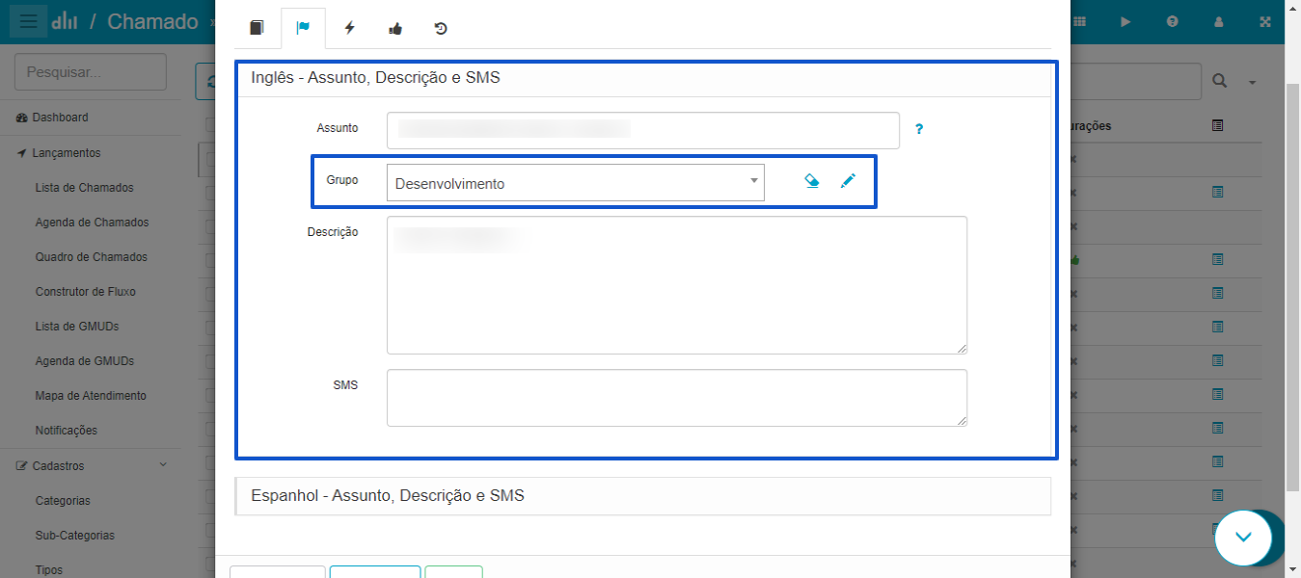The image size is (1301, 578).
Task: Click the green thumbs-up icon in the table
Action: (x=1074, y=260)
